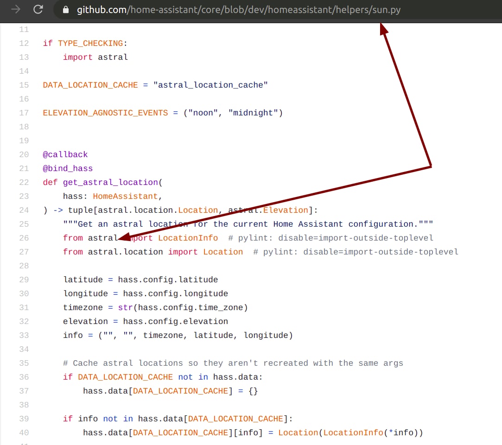The width and height of the screenshot is (502, 445).
Task: Click line number 35
Action: coord(24,363)
